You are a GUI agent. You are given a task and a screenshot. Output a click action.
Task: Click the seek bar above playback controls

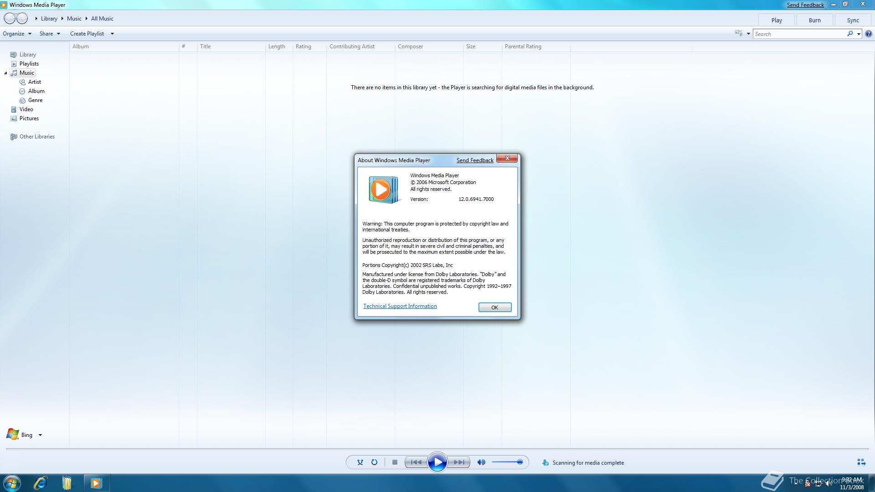(x=437, y=449)
